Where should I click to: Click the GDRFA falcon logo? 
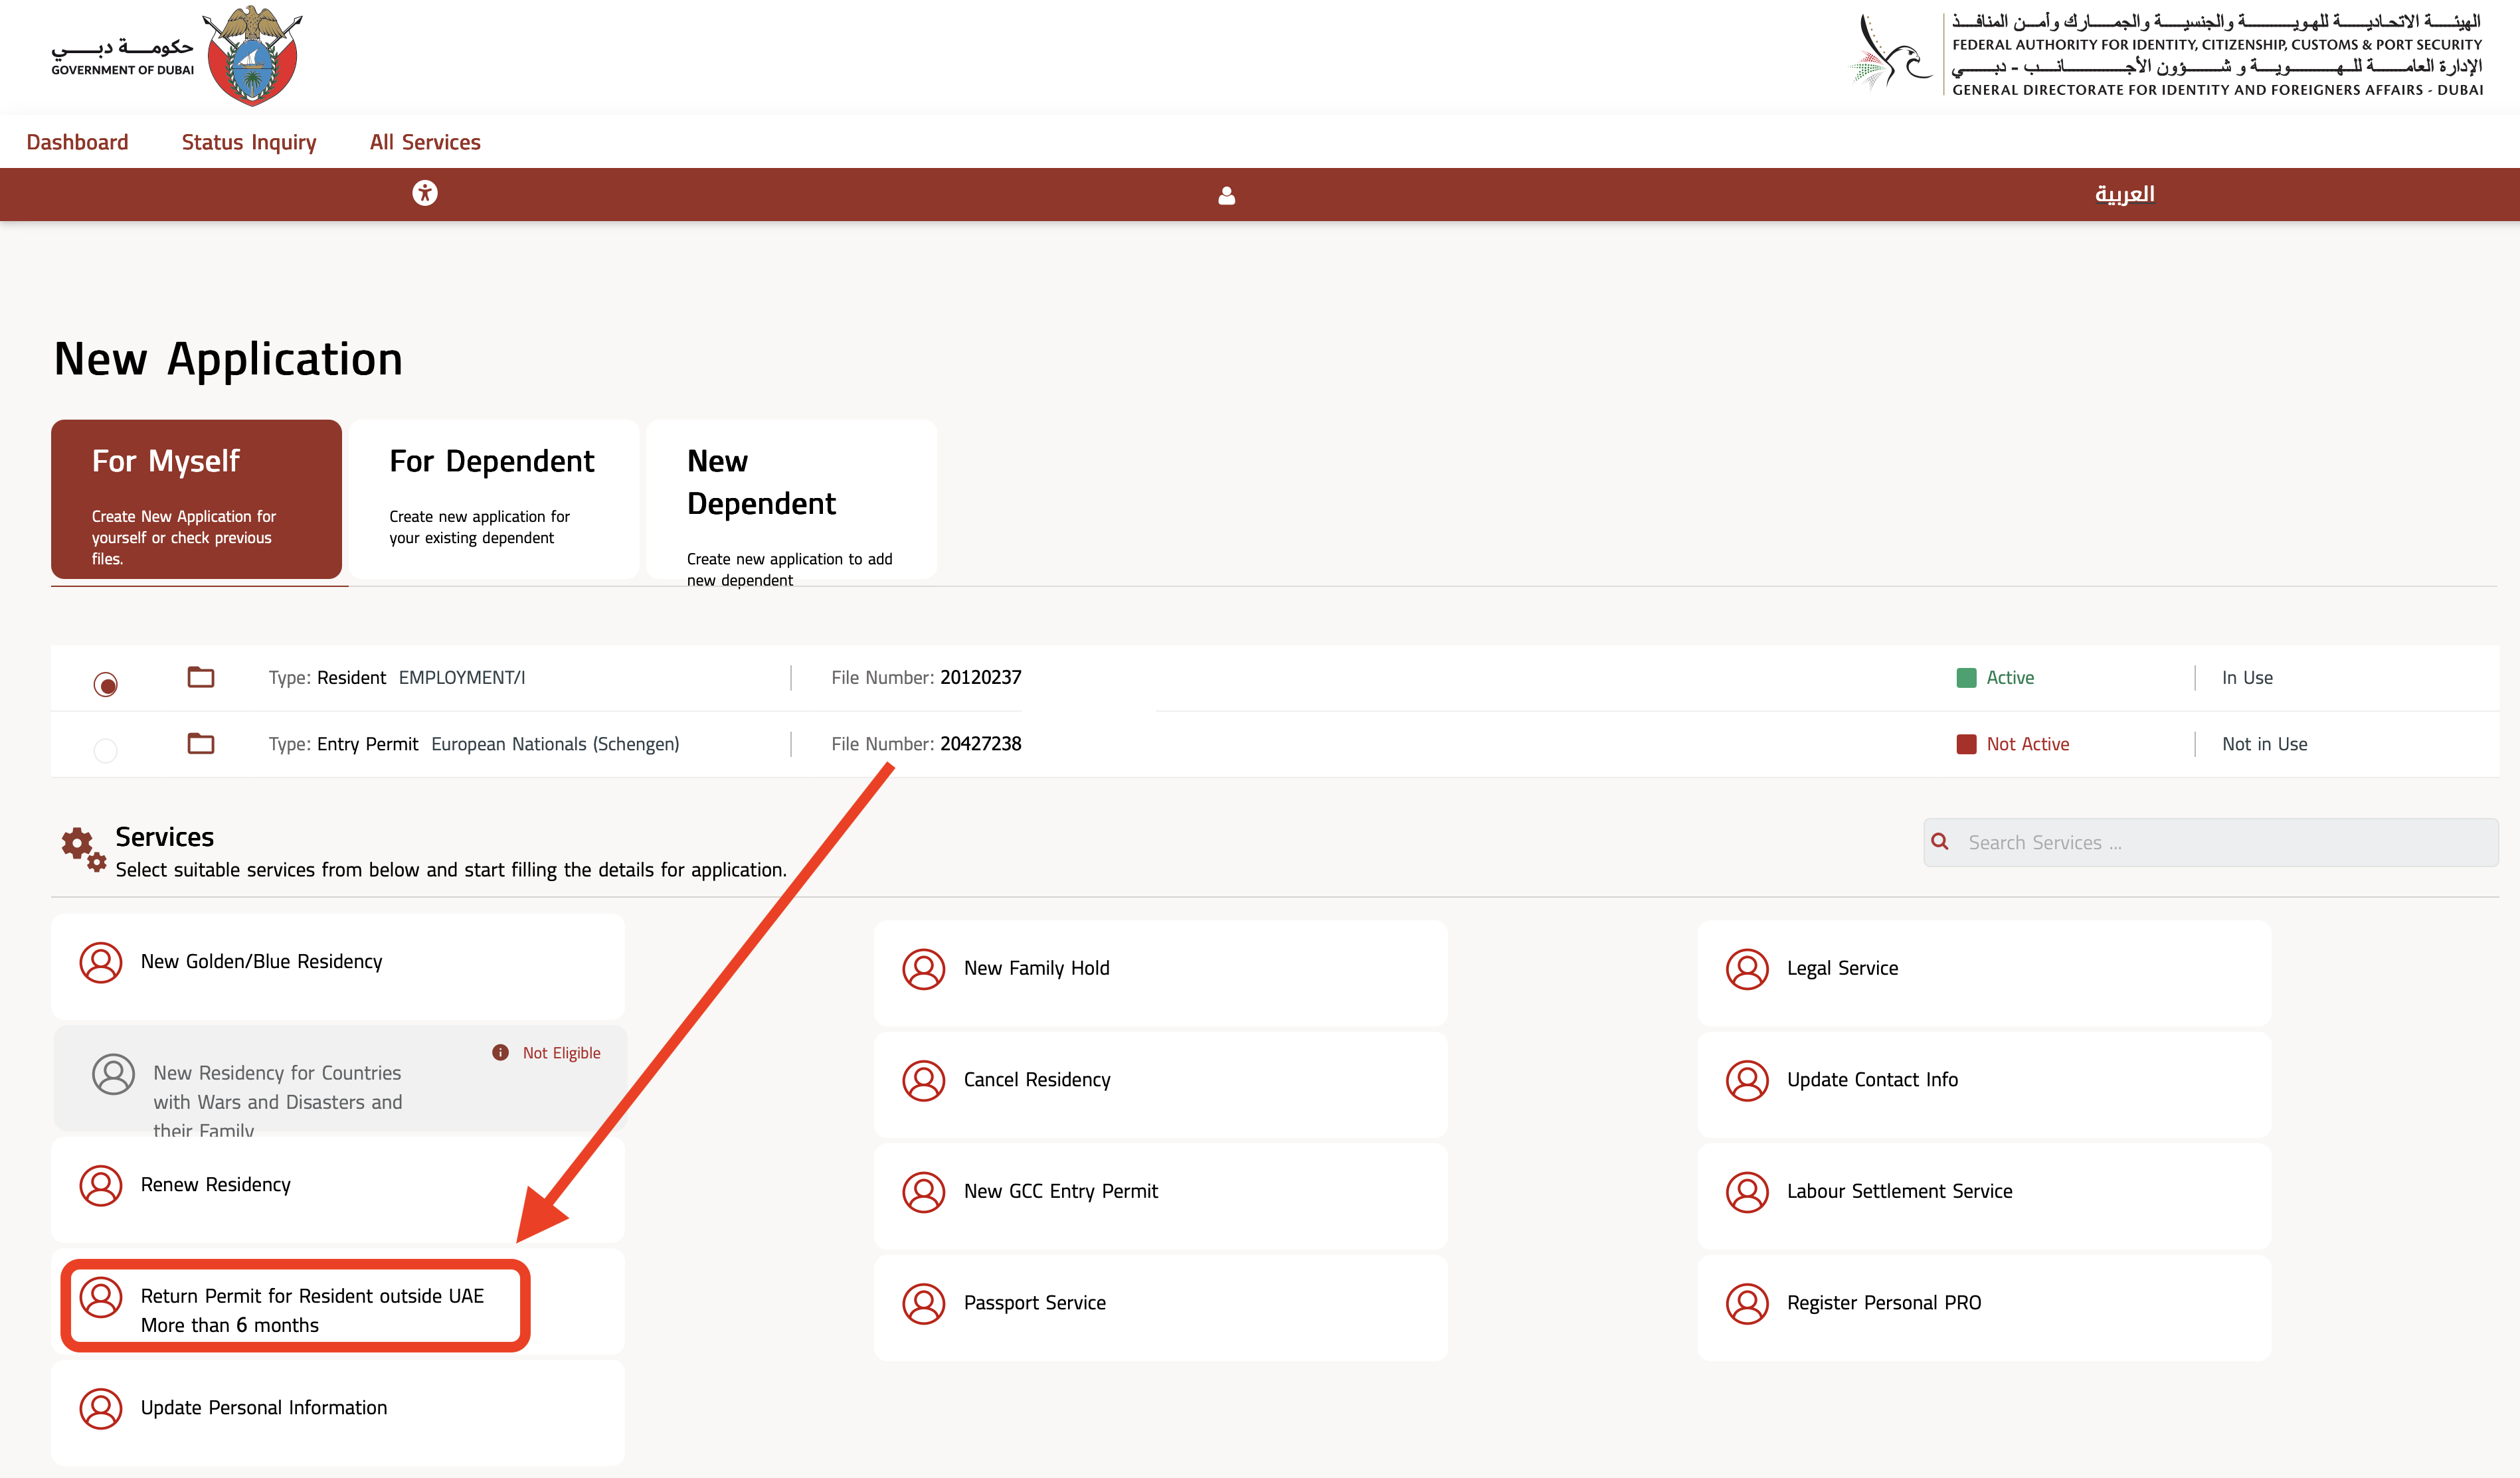(x=1892, y=52)
